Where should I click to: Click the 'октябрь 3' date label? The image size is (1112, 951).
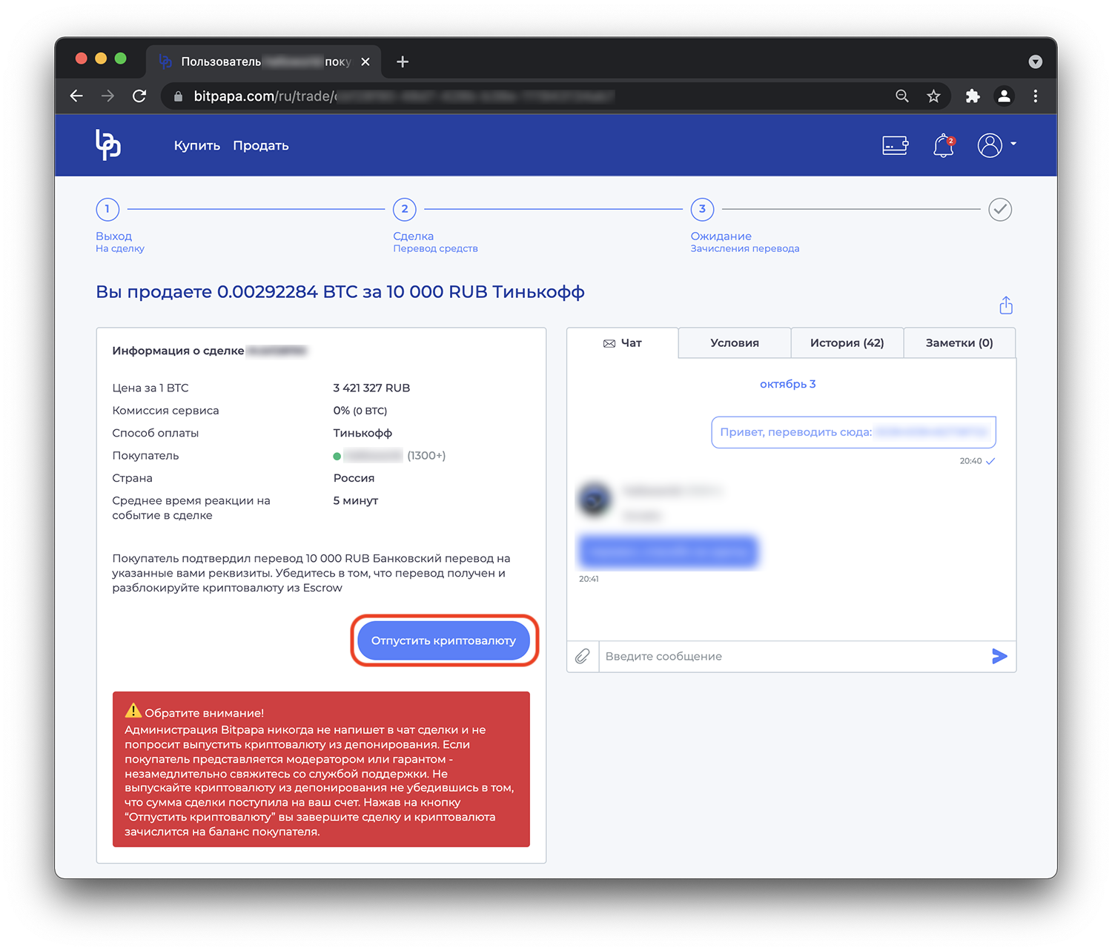click(x=787, y=384)
